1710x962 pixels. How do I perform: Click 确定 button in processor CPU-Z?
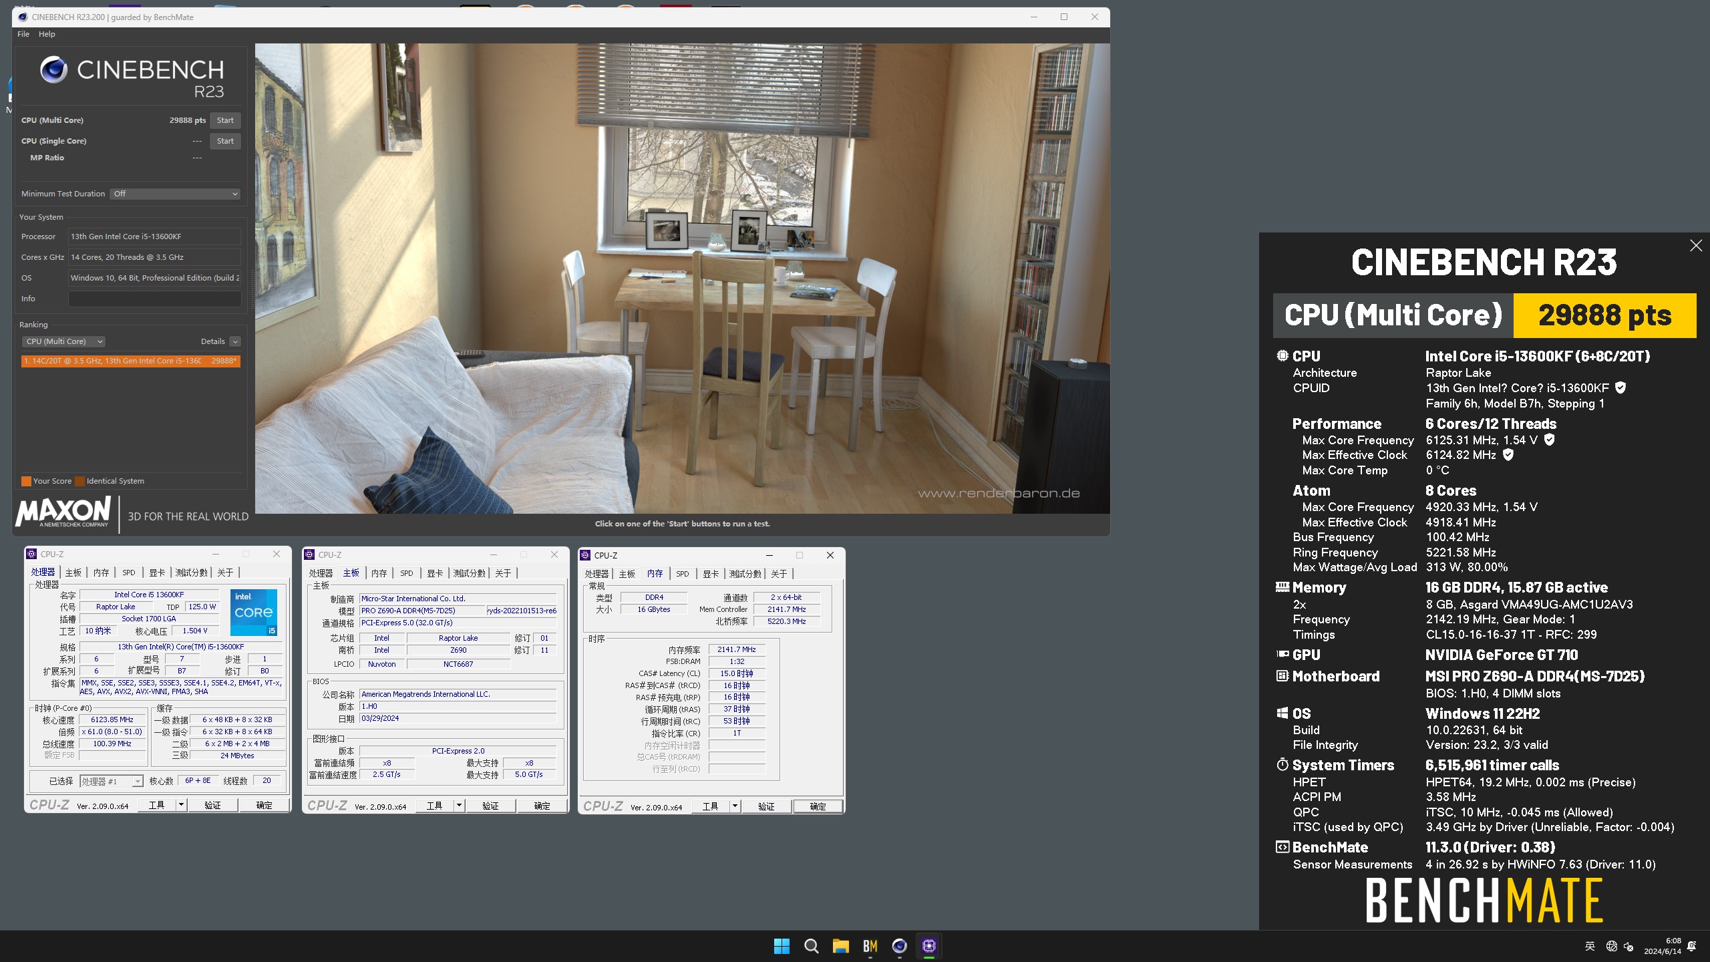[x=265, y=805]
